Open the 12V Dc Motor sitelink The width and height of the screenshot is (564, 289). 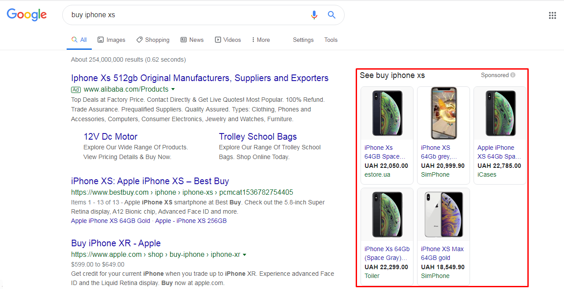[111, 137]
